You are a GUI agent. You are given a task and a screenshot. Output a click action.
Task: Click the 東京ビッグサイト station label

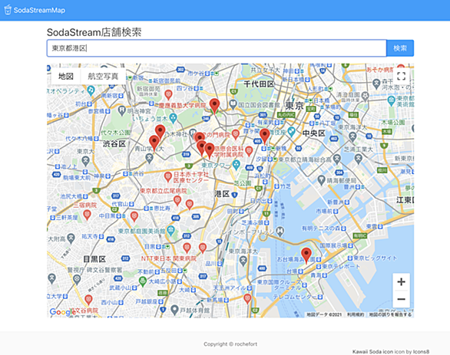[376, 258]
